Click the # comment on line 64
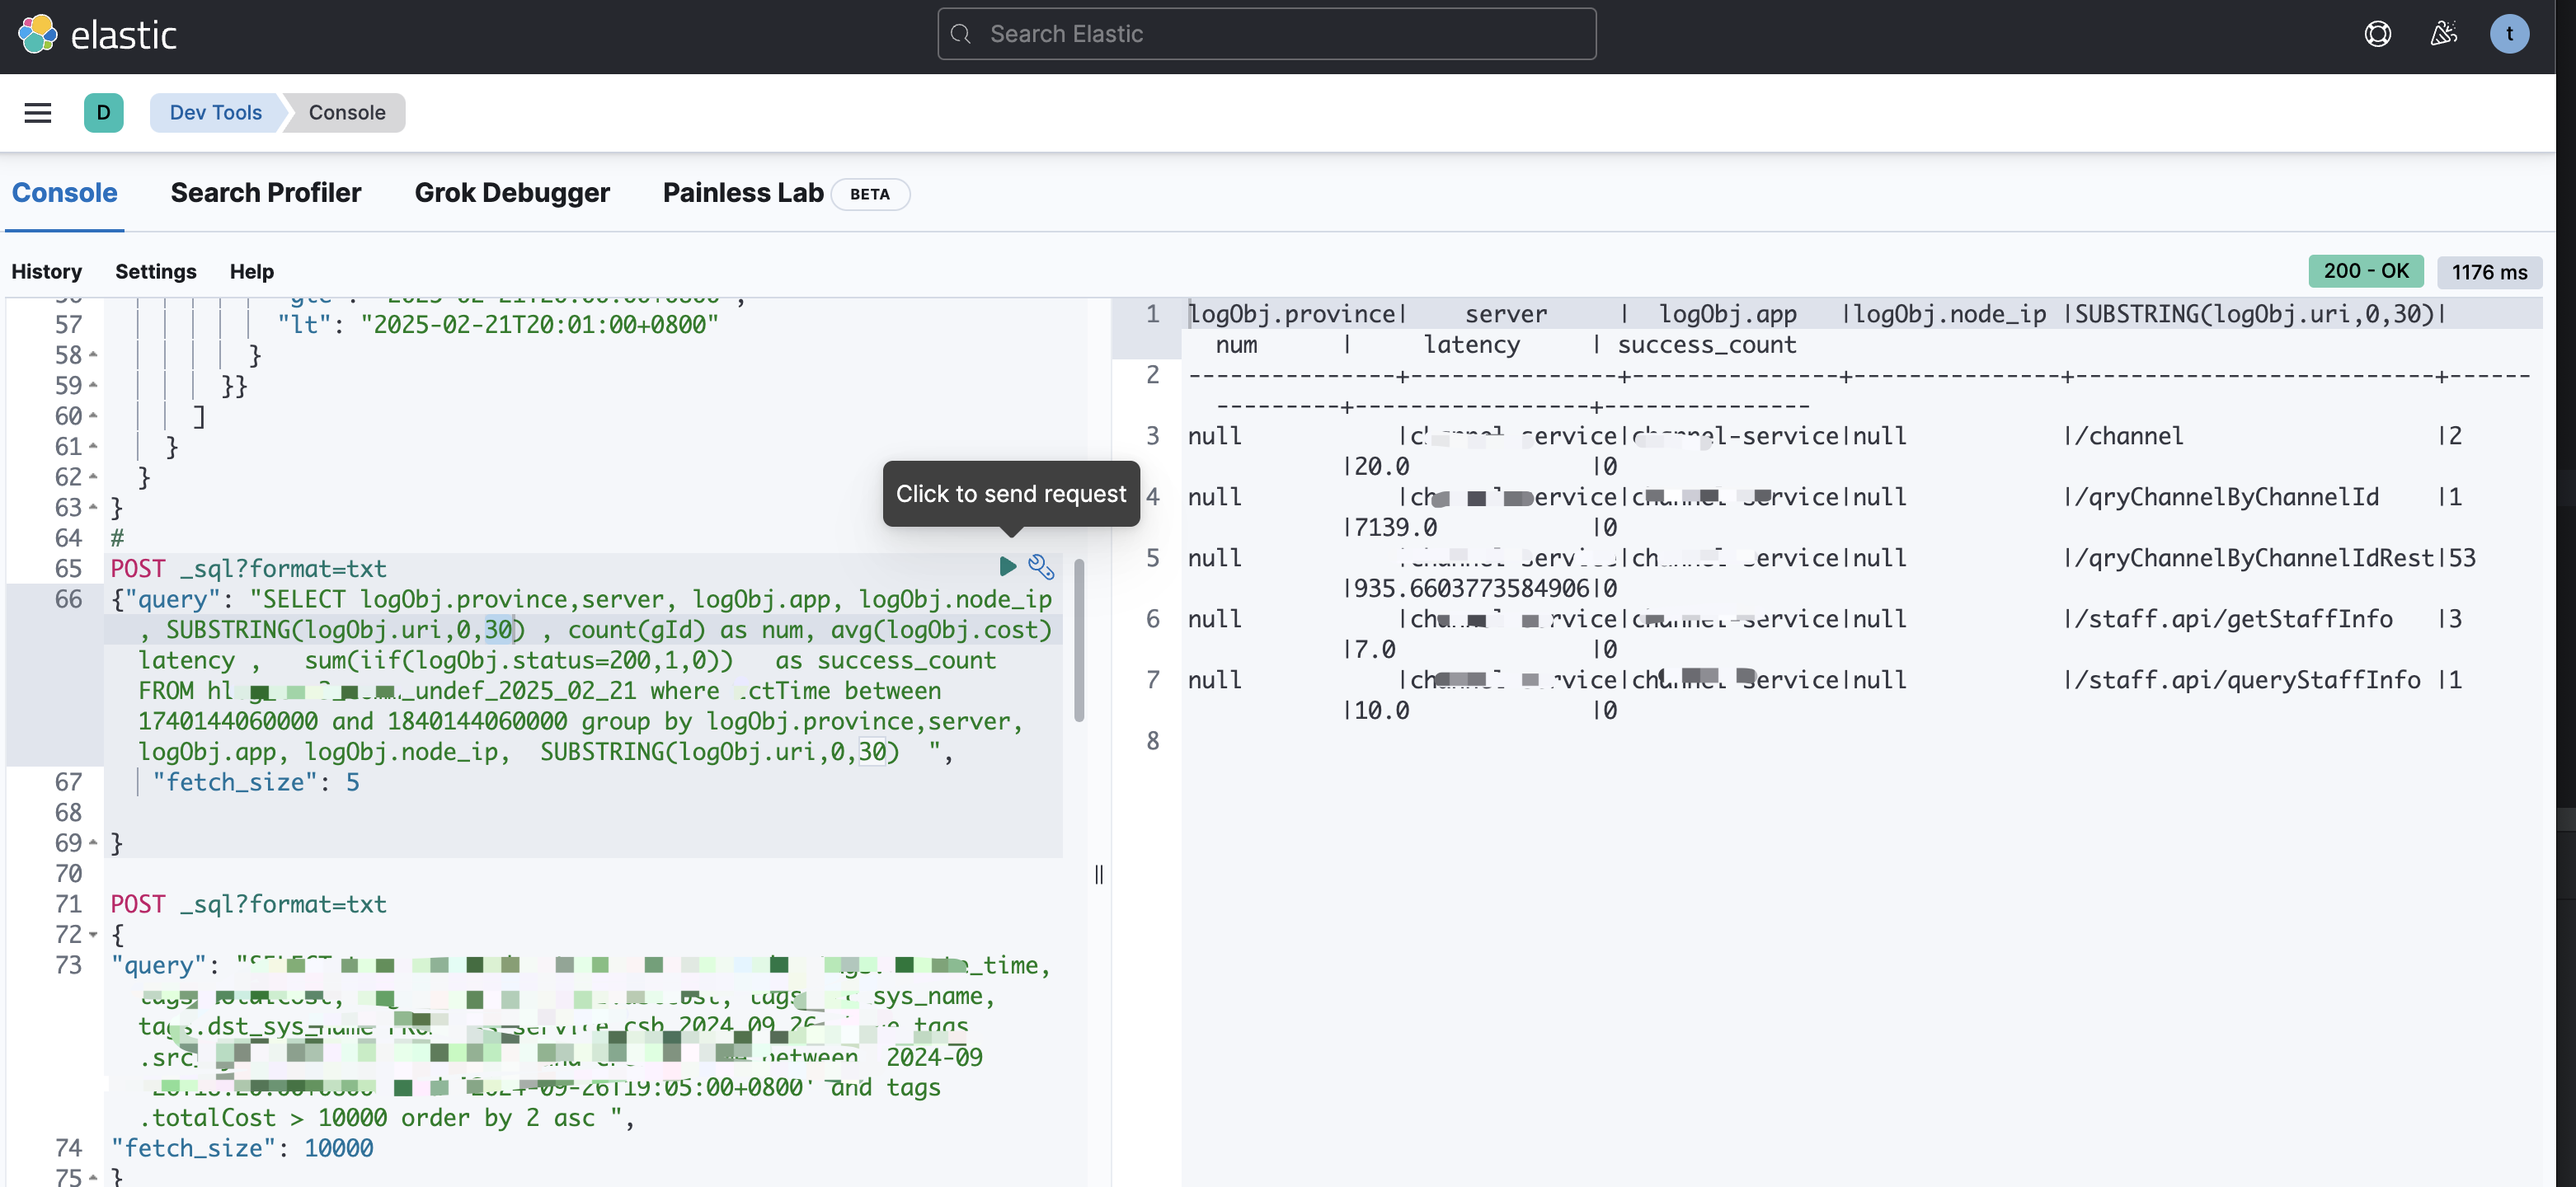The width and height of the screenshot is (2576, 1187). (117, 538)
